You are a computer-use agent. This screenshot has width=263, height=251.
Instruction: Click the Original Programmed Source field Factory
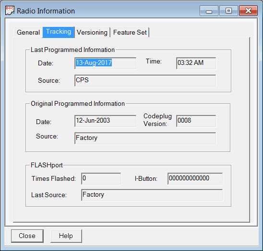pos(145,138)
